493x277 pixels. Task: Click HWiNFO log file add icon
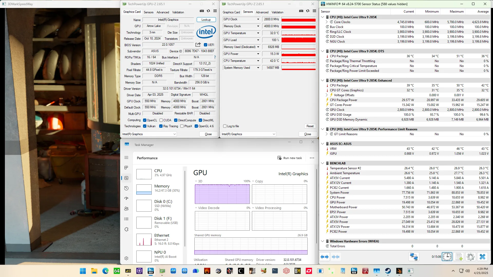pyautogui.click(x=459, y=257)
